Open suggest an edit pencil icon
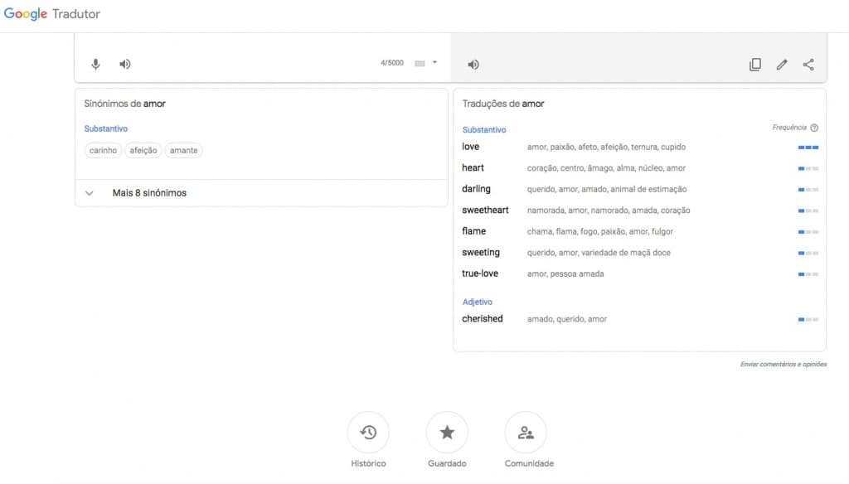This screenshot has height=484, width=849. [x=781, y=64]
